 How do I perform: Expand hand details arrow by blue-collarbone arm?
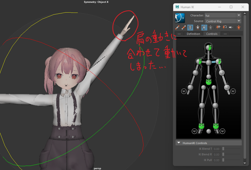coord(233,91)
